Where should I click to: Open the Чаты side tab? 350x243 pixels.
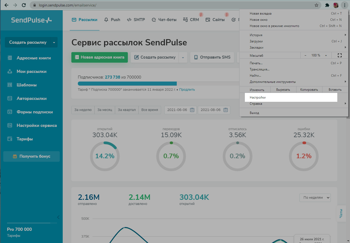341,214
